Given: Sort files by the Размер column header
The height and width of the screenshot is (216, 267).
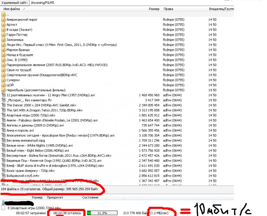Looking at the screenshot, I should click(x=154, y=9).
